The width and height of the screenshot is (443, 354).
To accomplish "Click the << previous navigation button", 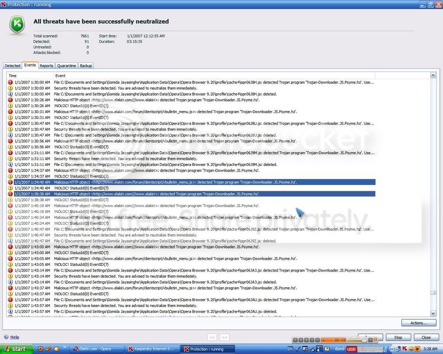I will pos(212,337).
